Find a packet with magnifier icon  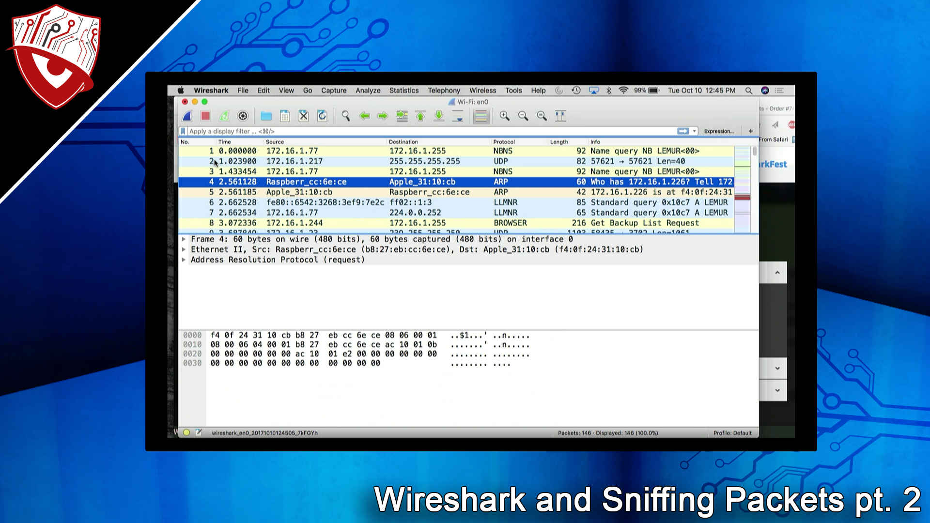pyautogui.click(x=345, y=116)
